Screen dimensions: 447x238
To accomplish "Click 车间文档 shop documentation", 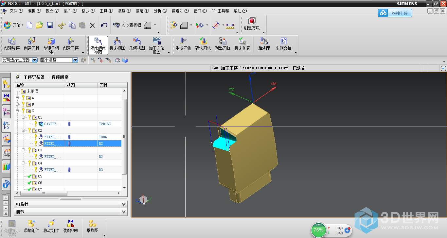I will pos(283,44).
